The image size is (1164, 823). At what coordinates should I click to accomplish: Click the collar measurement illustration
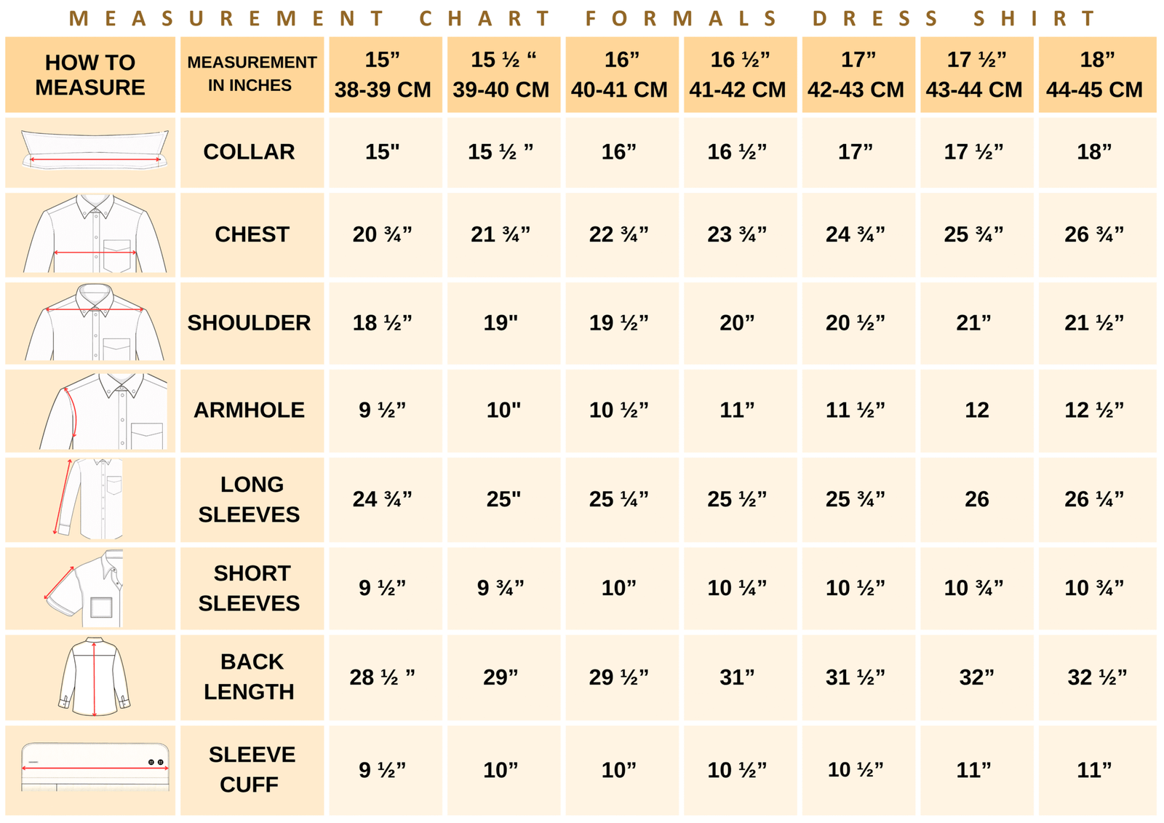coord(95,151)
